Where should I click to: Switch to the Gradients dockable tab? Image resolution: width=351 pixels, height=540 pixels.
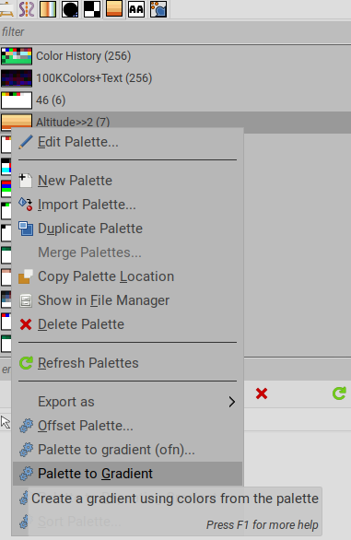[48, 8]
